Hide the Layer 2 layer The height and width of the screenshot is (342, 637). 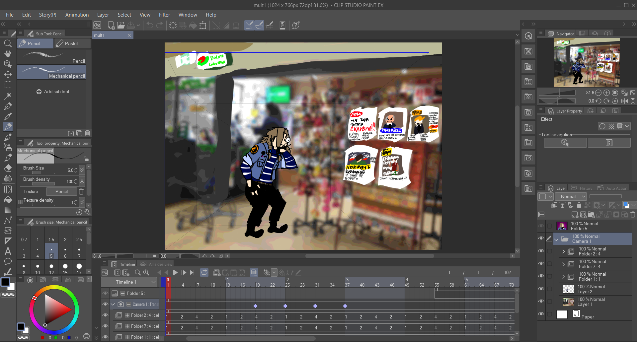[x=541, y=289]
